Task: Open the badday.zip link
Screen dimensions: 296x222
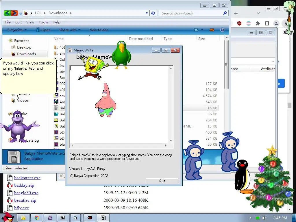Action: [x=24, y=185]
